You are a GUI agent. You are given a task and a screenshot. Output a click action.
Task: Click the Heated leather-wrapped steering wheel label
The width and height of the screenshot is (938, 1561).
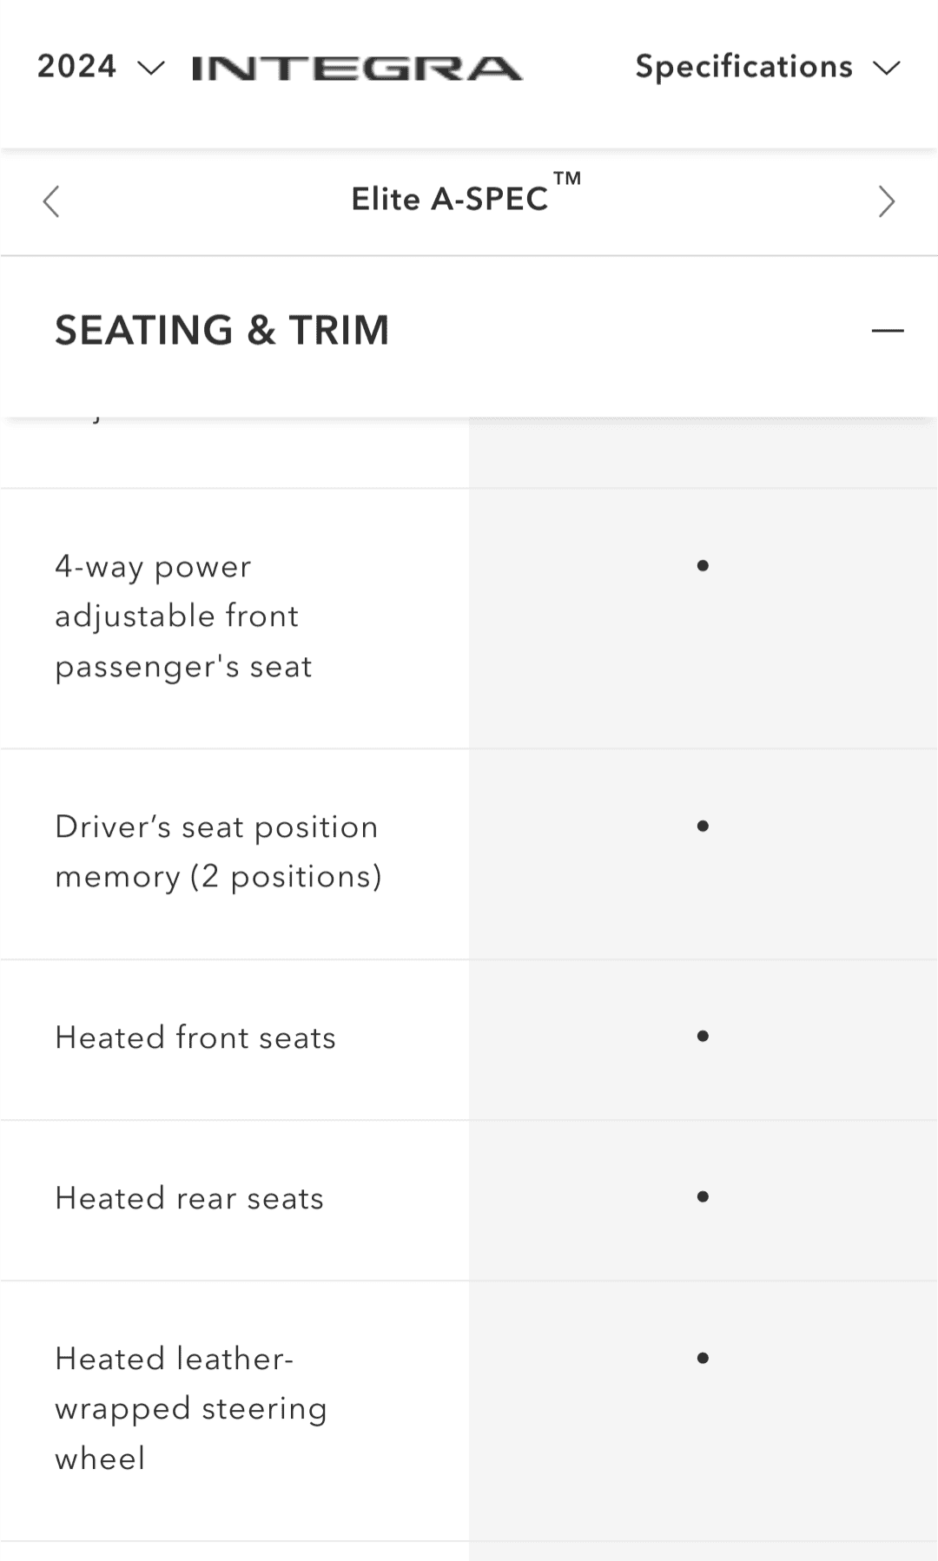click(x=191, y=1408)
